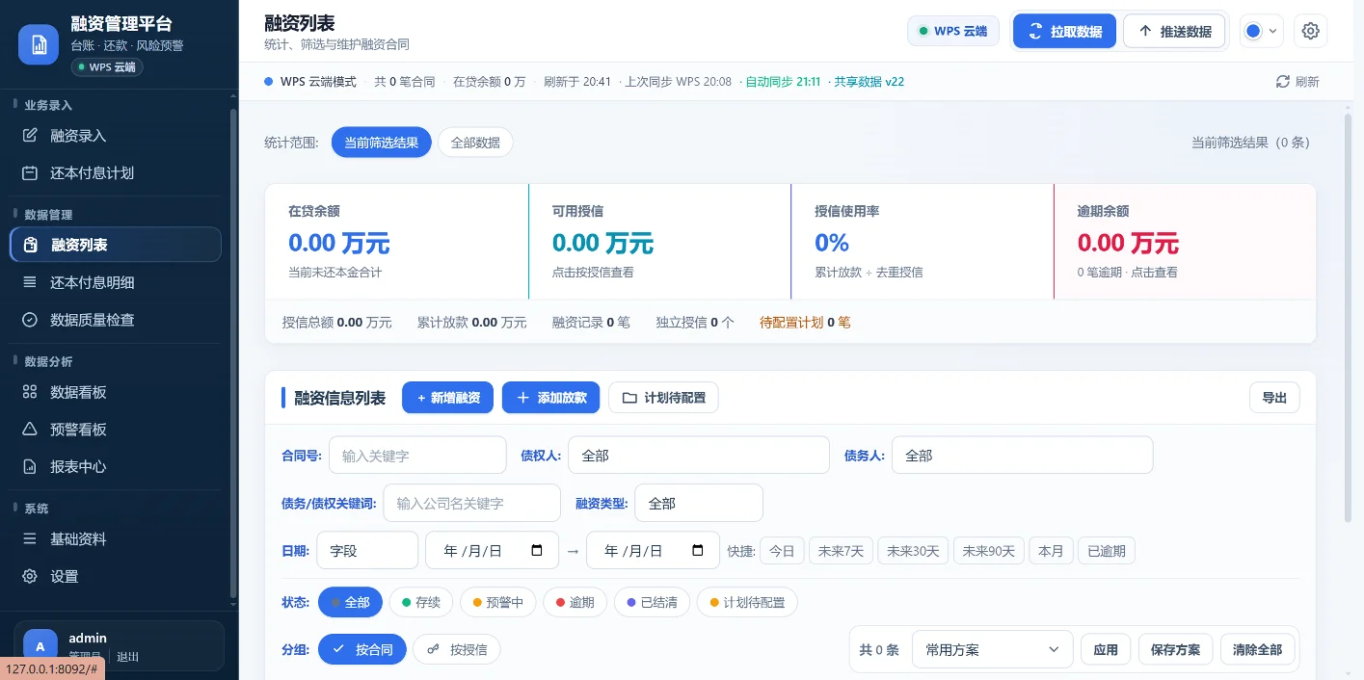Screen dimensions: 1364x680
Task: Go to 融资录入 page
Action: click(x=116, y=136)
